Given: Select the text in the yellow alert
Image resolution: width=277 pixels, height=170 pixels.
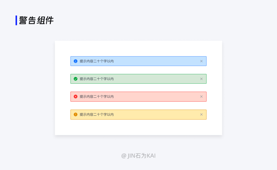Looking at the screenshot, I should pyautogui.click(x=97, y=114).
